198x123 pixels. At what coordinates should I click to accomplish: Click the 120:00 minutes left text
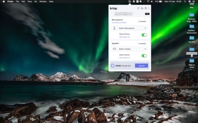tap(123, 66)
